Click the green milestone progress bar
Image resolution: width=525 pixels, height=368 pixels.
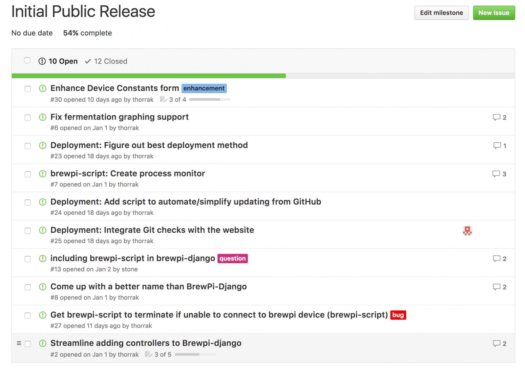tap(149, 76)
